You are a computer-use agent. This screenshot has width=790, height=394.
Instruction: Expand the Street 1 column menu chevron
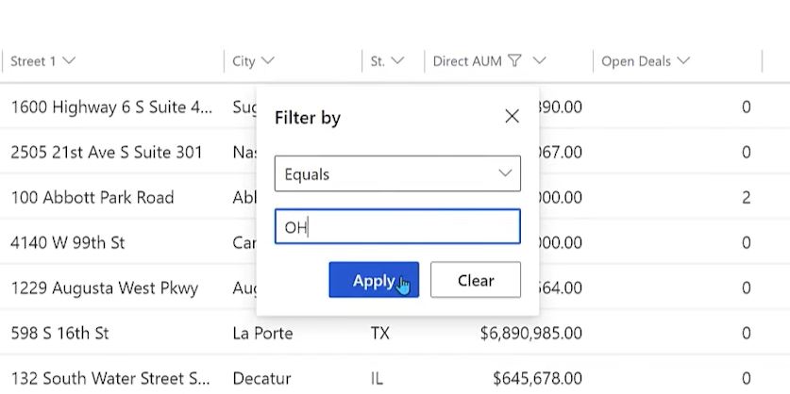point(68,61)
